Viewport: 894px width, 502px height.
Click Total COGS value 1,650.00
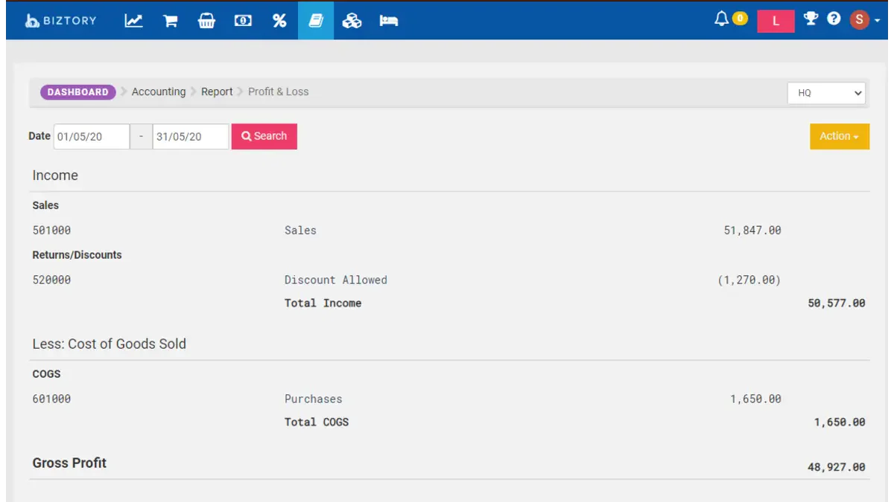[x=840, y=422]
